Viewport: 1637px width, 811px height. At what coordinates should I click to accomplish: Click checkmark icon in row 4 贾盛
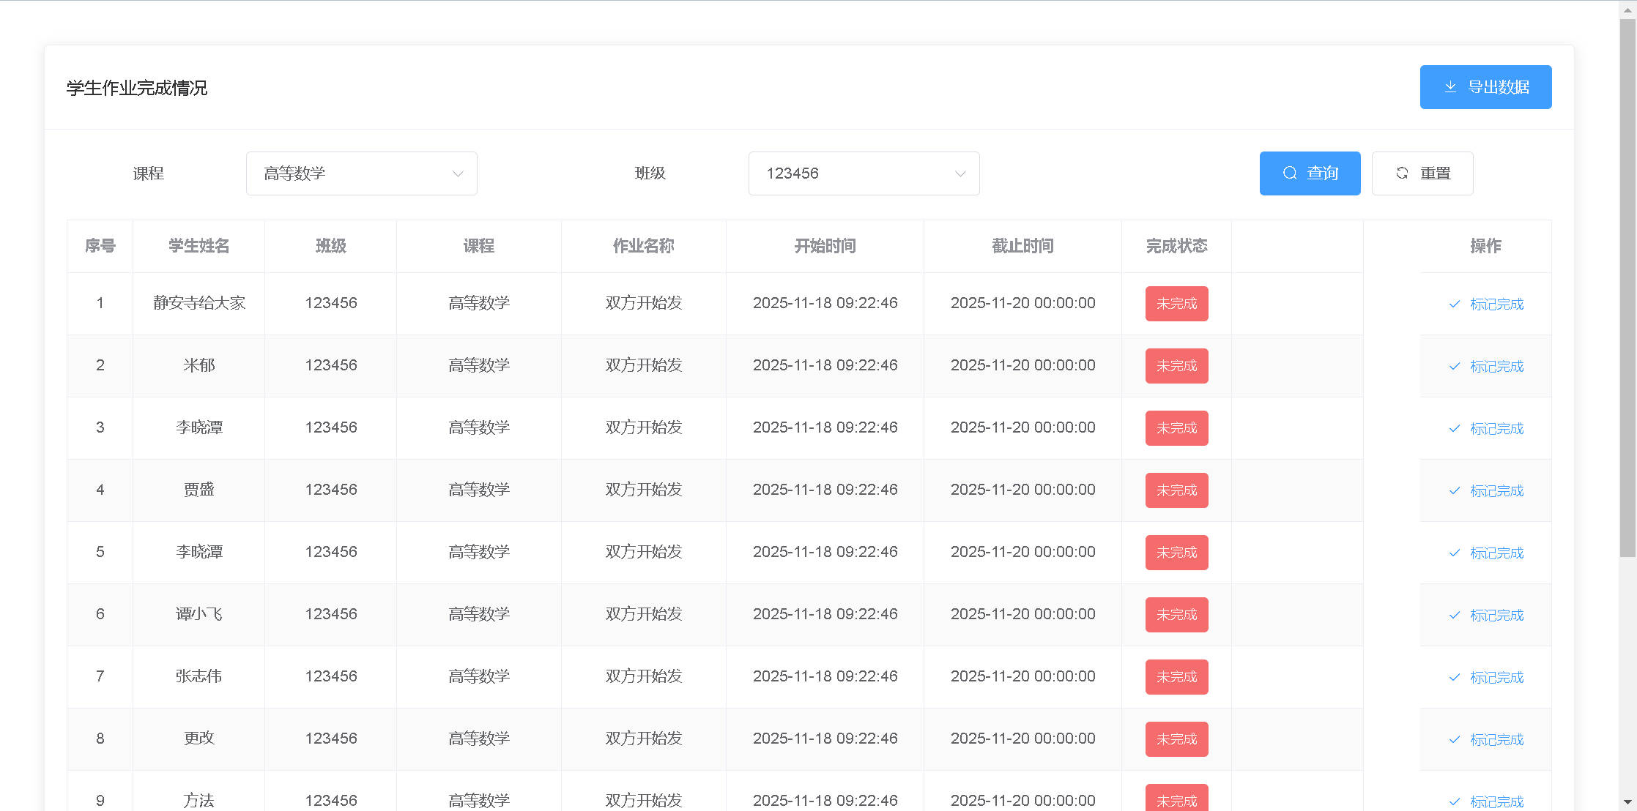pos(1455,490)
